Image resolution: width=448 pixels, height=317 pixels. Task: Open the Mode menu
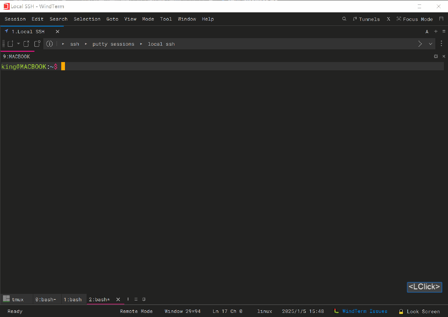click(x=148, y=19)
